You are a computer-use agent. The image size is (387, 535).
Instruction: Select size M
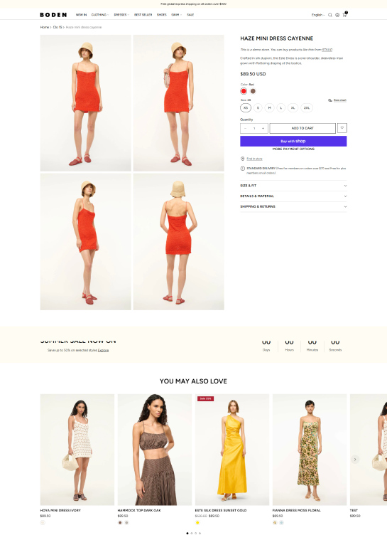[269, 108]
